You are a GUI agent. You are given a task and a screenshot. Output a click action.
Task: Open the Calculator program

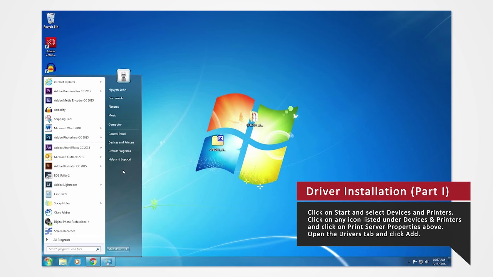[x=74, y=194]
